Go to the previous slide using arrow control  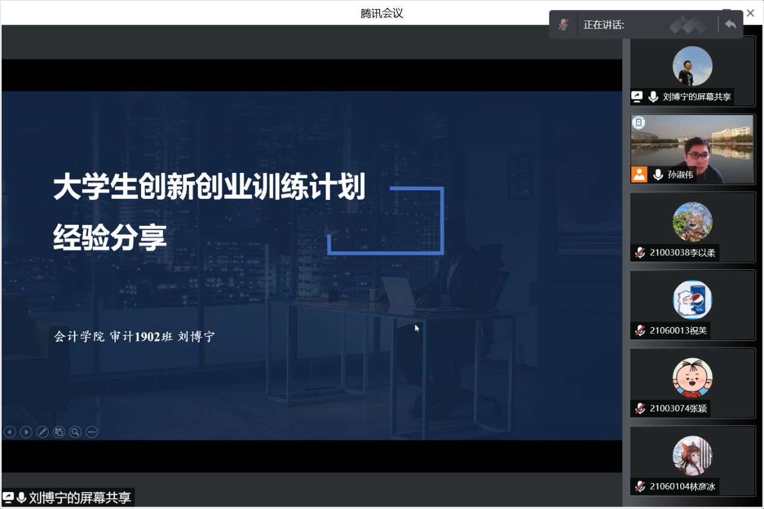pos(10,432)
